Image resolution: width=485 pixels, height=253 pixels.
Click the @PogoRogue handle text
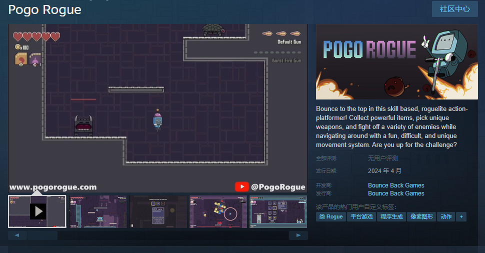tap(278, 187)
